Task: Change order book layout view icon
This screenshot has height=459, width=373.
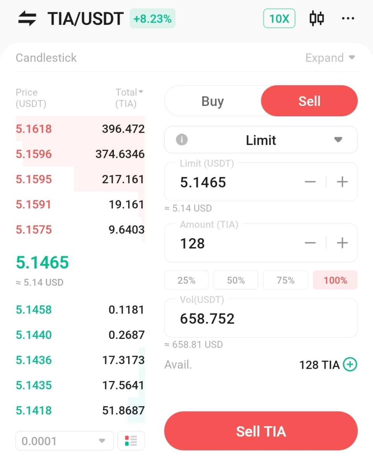Action: (131, 441)
